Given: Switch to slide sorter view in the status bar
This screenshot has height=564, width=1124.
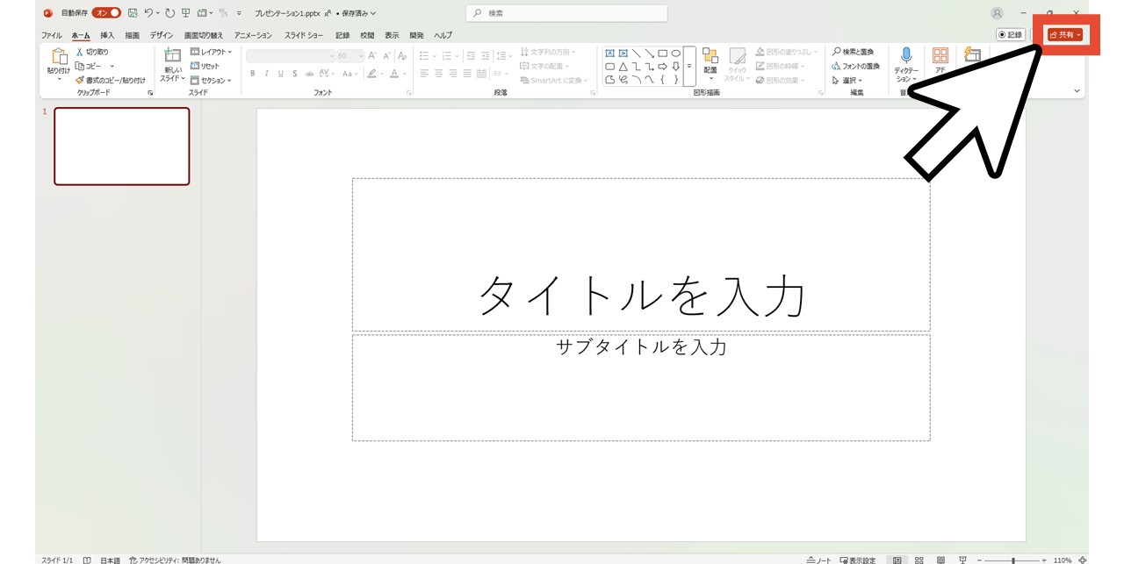Looking at the screenshot, I should click(919, 560).
